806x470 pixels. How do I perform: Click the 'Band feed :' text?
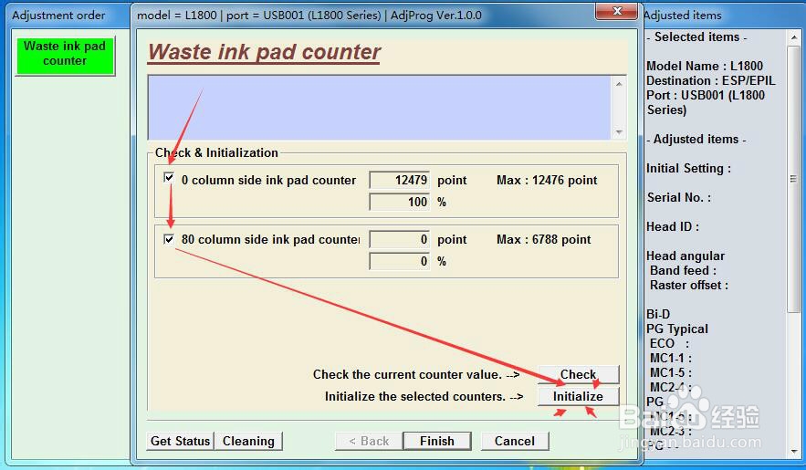683,271
